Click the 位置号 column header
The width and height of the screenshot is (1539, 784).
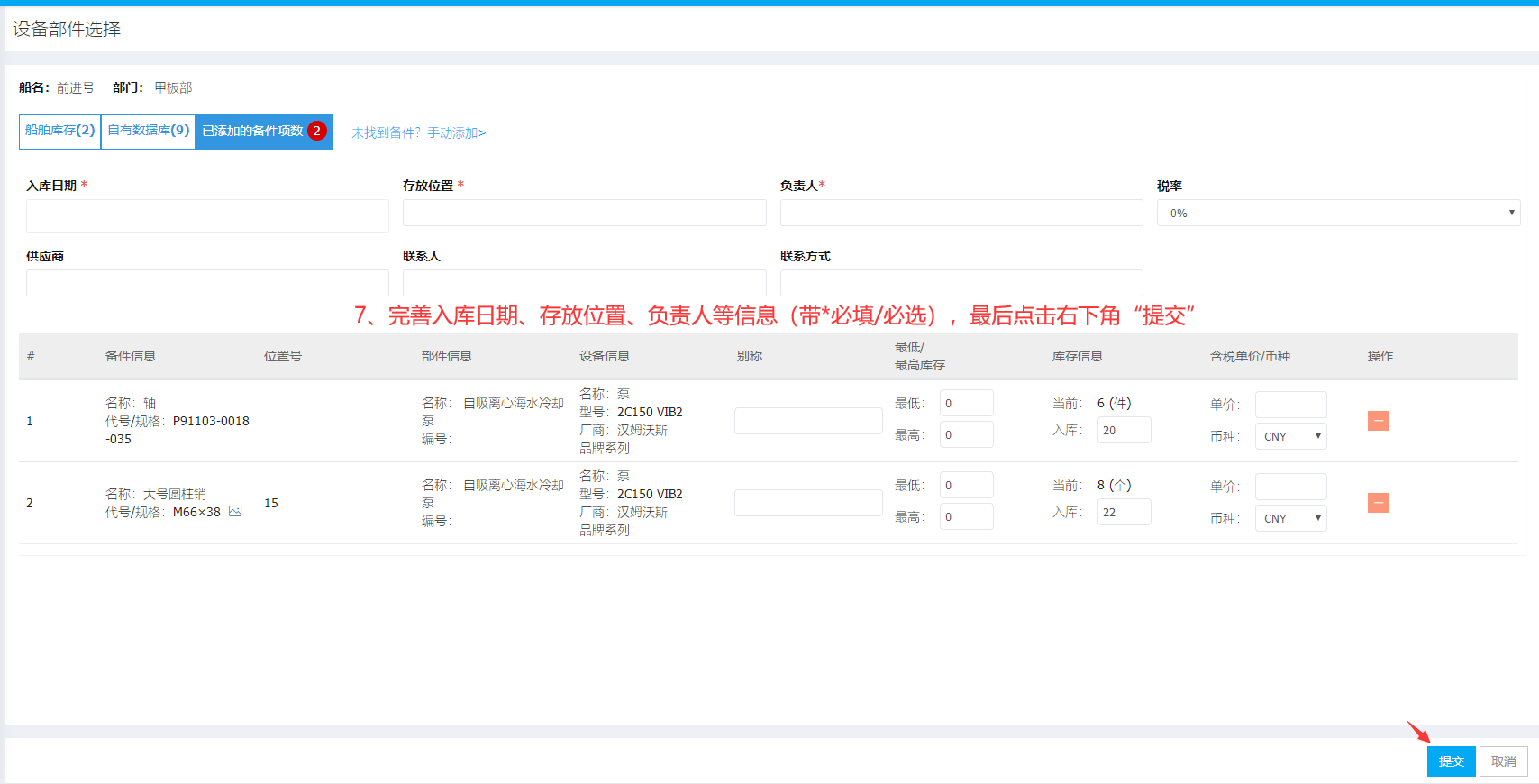click(282, 356)
